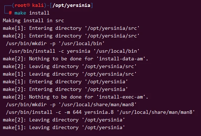Click the /usr/bin/mkdir -p '/usr/local/bin' line
The width and height of the screenshot is (201, 136).
click(55, 44)
